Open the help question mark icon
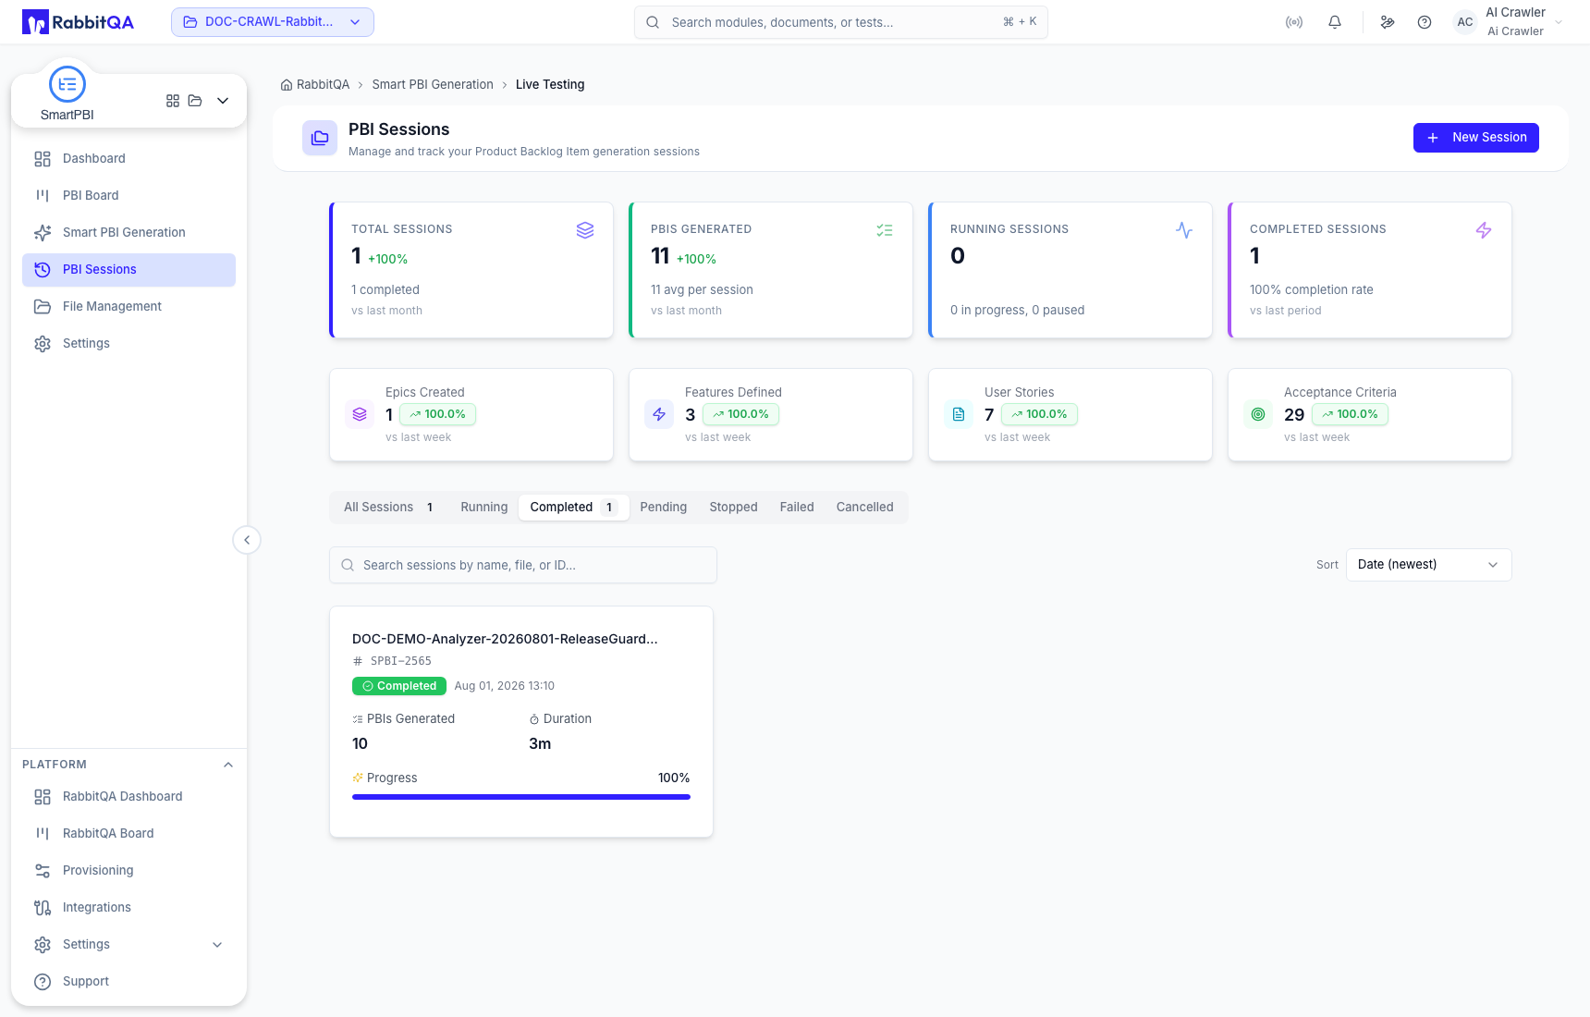The image size is (1590, 1017). coord(1425,22)
